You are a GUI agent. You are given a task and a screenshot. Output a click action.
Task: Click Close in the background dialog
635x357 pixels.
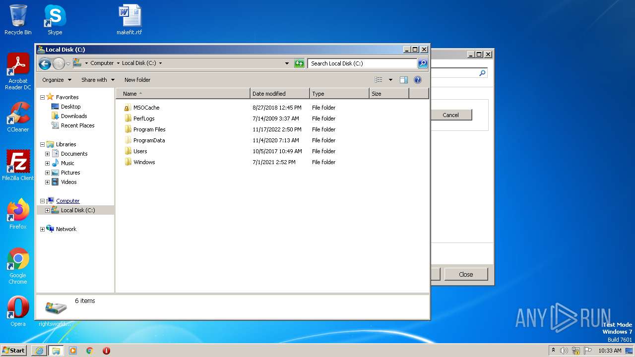(466, 274)
